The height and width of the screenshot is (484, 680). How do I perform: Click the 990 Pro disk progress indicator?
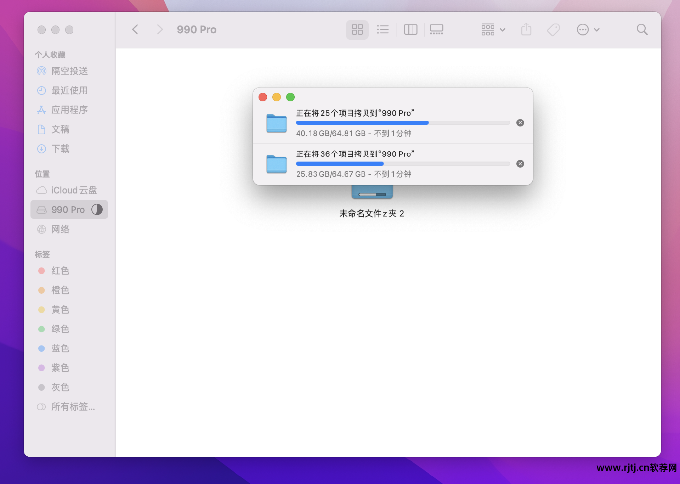97,209
